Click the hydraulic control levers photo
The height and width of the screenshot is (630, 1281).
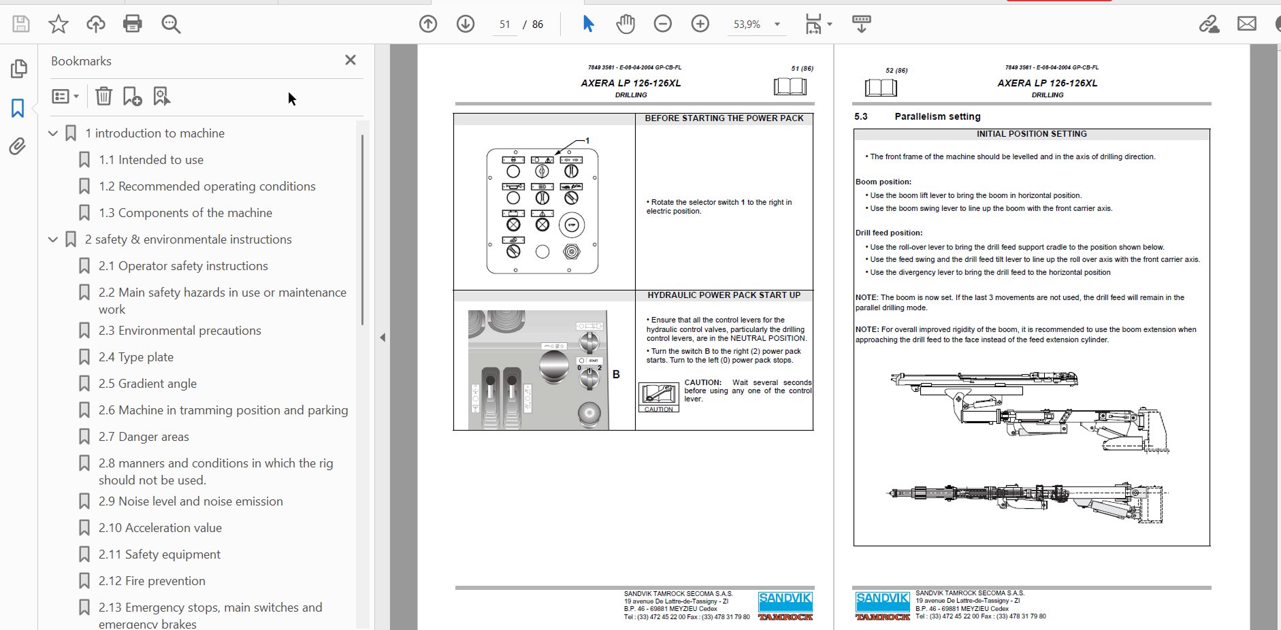(538, 370)
